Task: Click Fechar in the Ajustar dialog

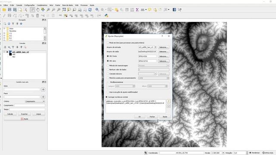Action: 152,117
